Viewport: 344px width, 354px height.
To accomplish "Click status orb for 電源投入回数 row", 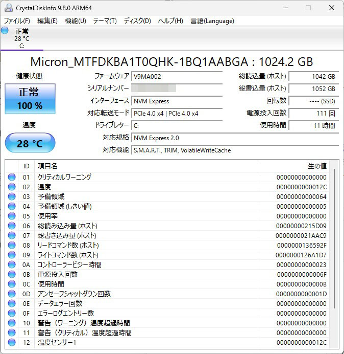I will click(x=12, y=275).
